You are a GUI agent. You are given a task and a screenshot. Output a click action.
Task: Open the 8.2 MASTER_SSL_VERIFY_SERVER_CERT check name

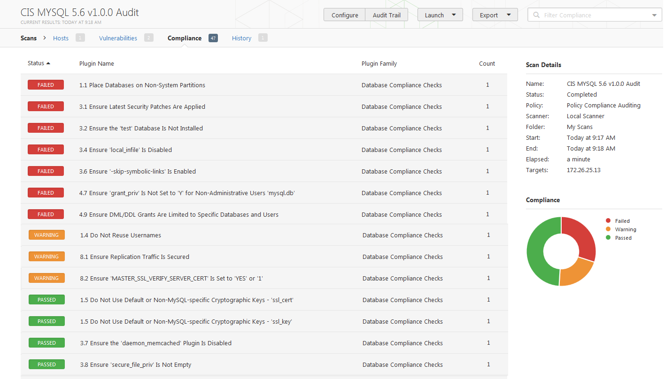click(x=171, y=278)
